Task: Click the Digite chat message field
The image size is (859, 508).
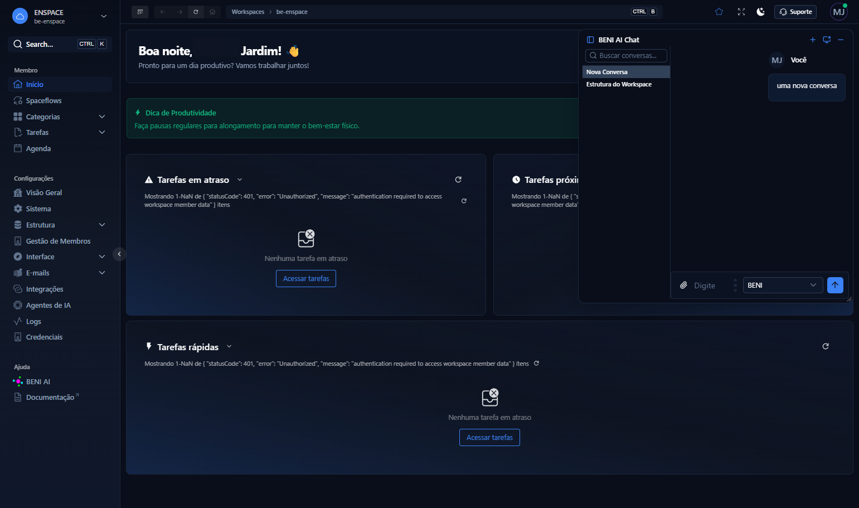Action: [x=711, y=286]
